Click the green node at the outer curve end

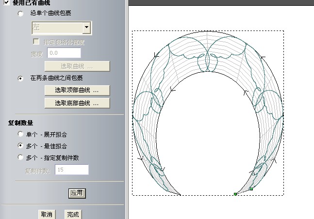tap(251, 188)
